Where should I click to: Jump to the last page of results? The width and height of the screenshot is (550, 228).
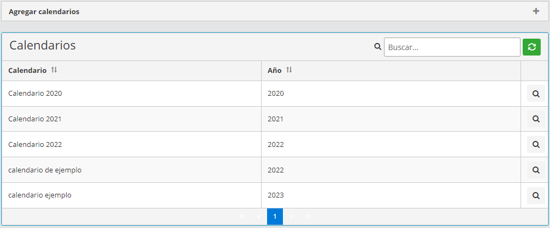click(x=307, y=217)
